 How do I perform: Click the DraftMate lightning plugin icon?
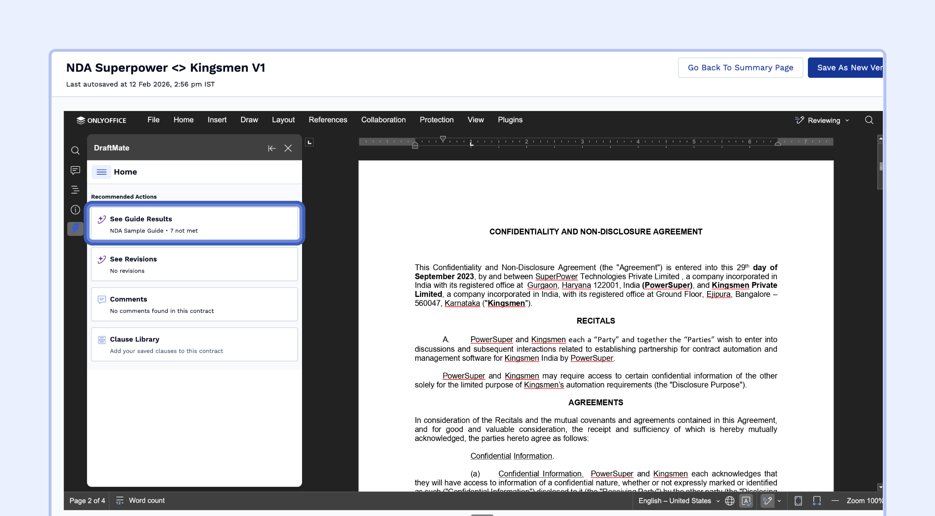(75, 229)
